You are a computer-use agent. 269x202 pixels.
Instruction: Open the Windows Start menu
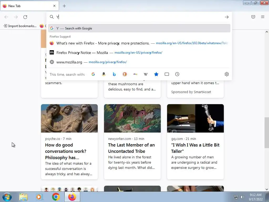(7, 197)
